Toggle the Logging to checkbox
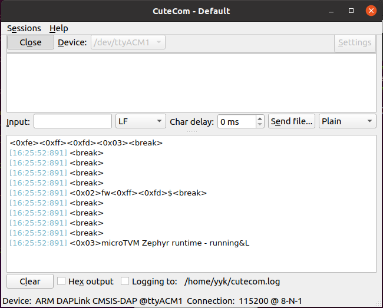The width and height of the screenshot is (383, 308). click(125, 281)
